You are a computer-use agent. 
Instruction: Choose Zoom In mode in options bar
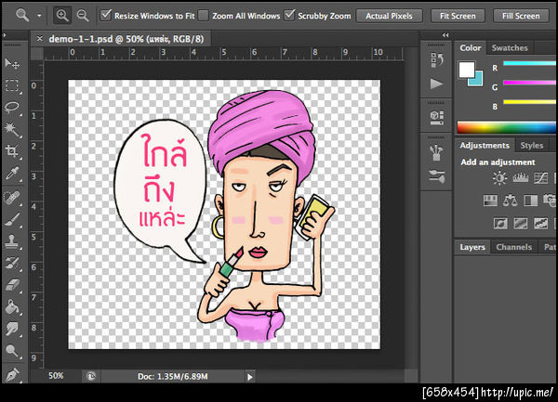[62, 16]
